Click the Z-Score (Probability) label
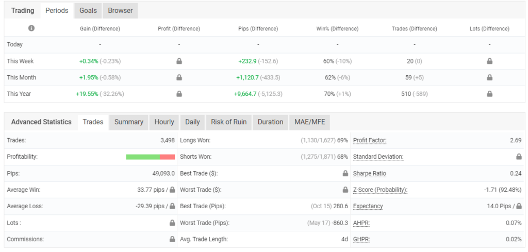 [x=380, y=190]
